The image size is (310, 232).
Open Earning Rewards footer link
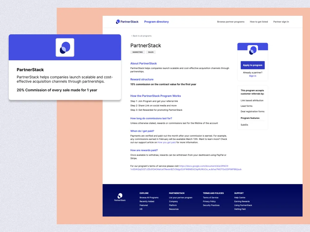242,201
